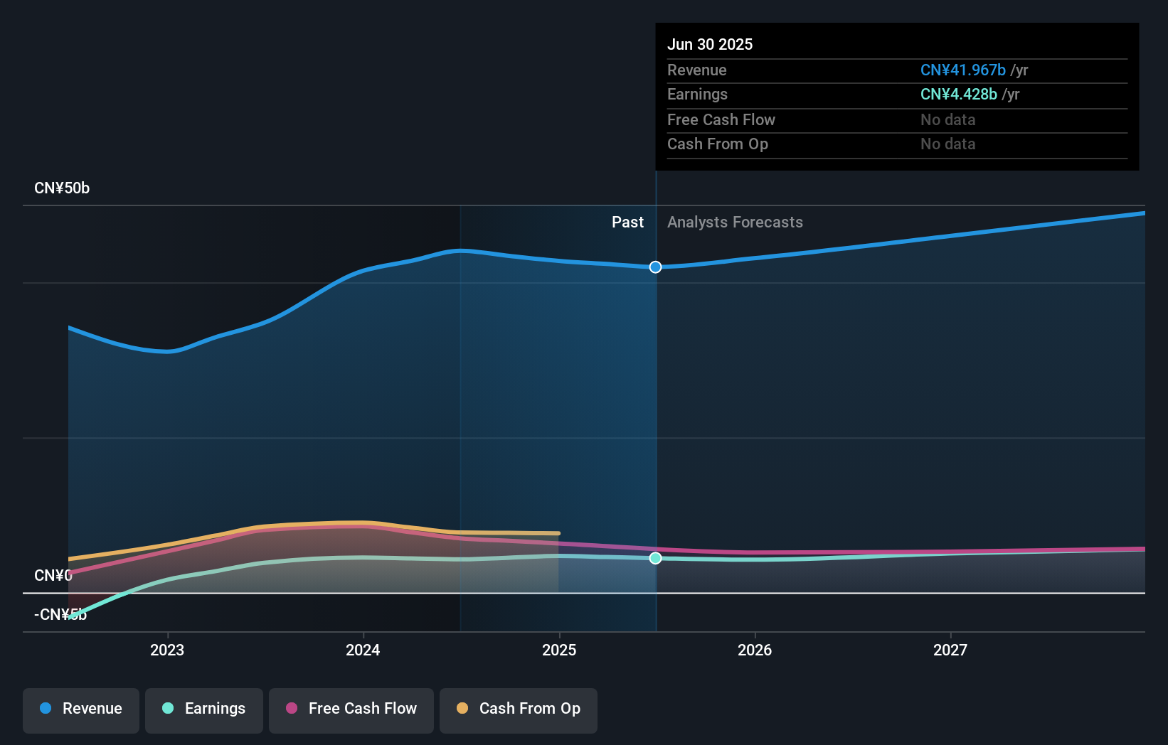Click the 2027 axis label
The height and width of the screenshot is (745, 1168).
pos(951,650)
